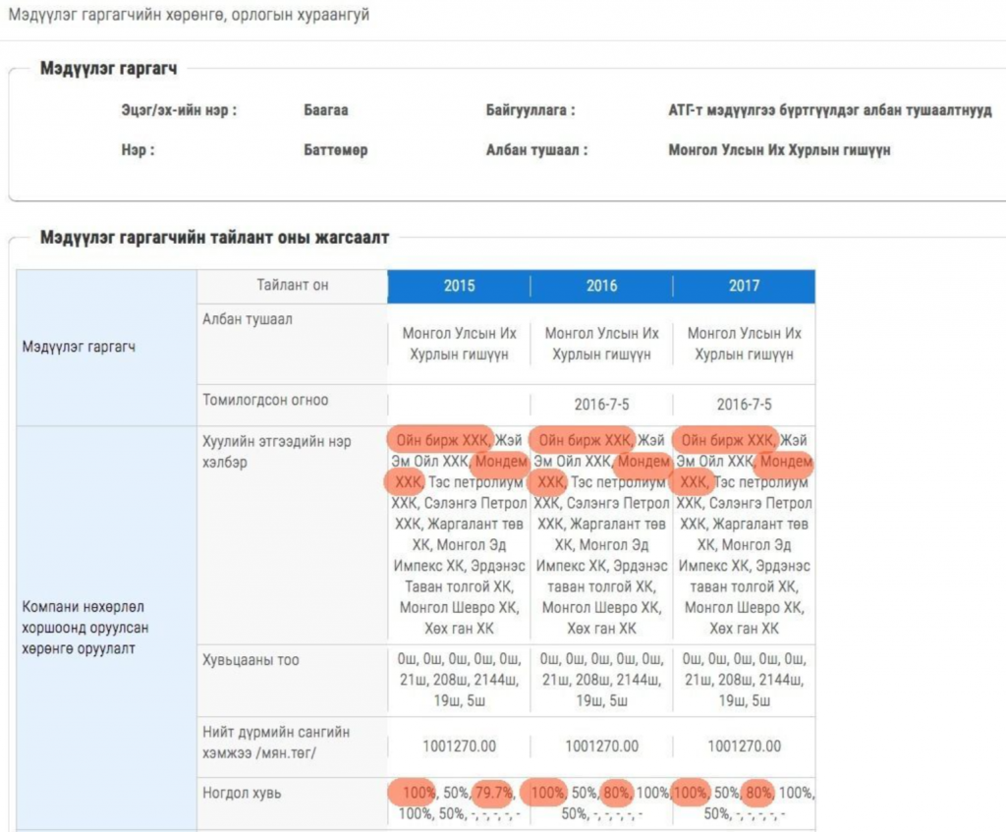Click highlighted 'Ойн бирж ХХК' in 2015 column
Image resolution: width=1006 pixels, height=832 pixels.
pos(438,440)
